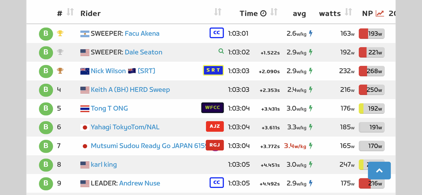Click the SRT team badge
Viewport: 422px width, 195px height.
(x=213, y=70)
